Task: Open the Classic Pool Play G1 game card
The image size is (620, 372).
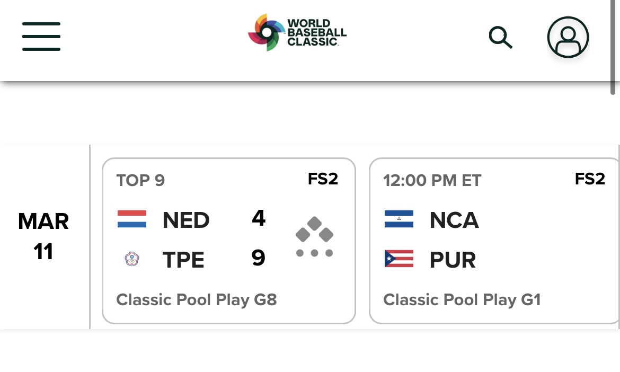Action: [x=494, y=241]
